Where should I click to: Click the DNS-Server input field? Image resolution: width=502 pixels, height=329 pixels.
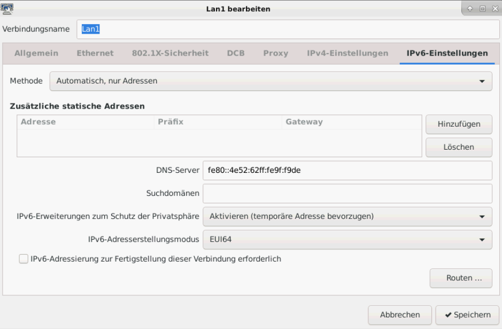pos(347,171)
